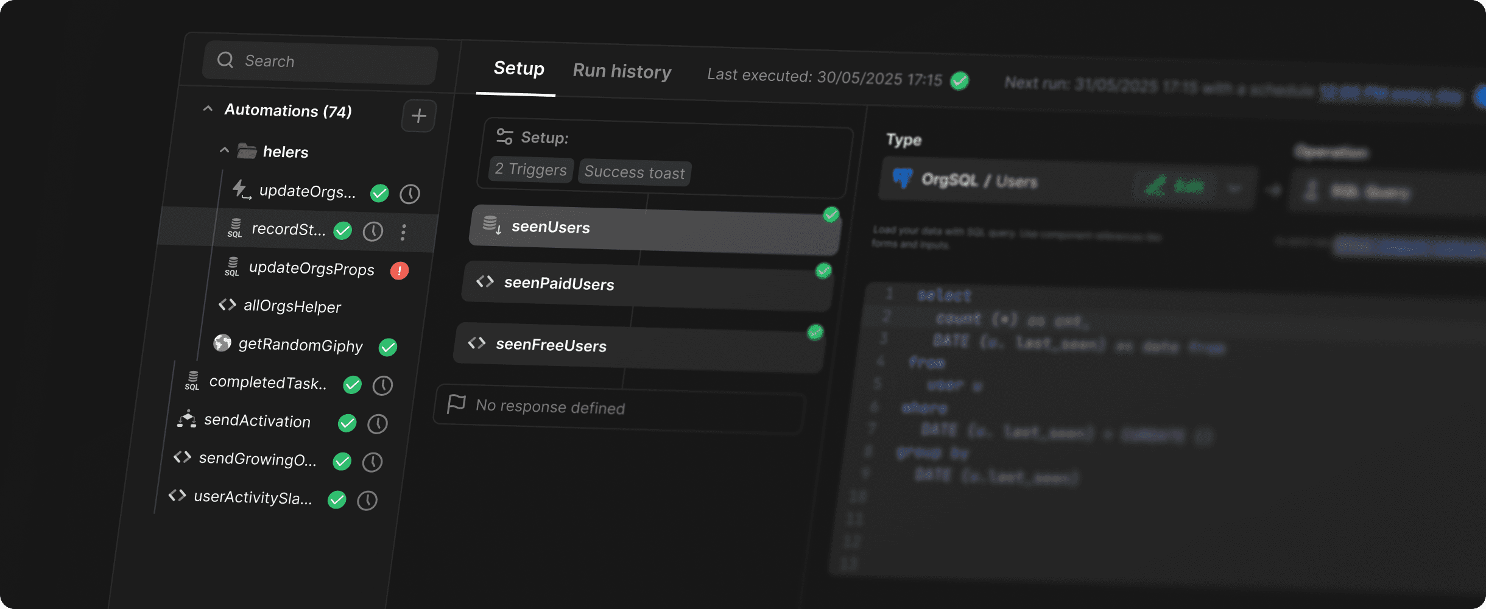Image resolution: width=1486 pixels, height=609 pixels.
Task: Click the globe icon beside getRandomGiphy
Action: 222,343
